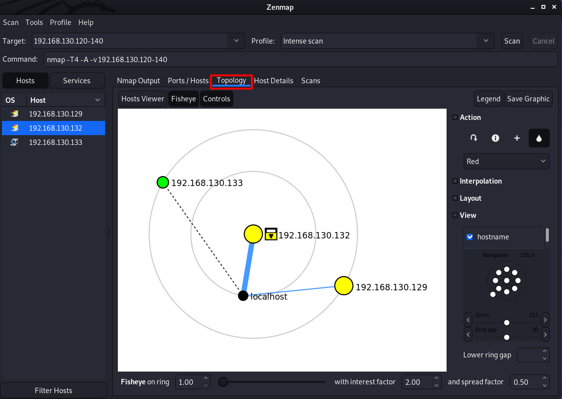
Task: Toggle the Controls button
Action: pos(217,99)
